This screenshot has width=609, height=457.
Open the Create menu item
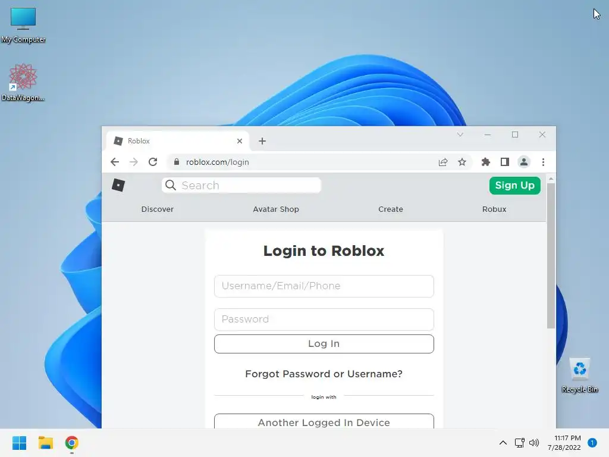390,209
